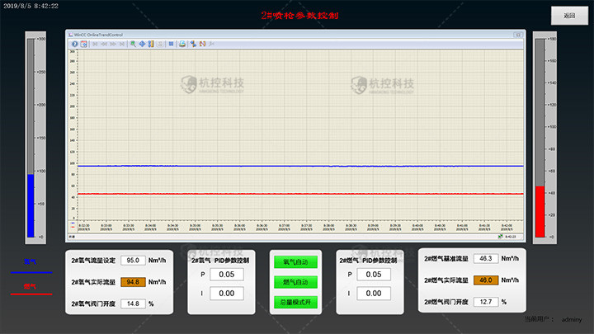Click the 2#氧气阀门开度 value field
This screenshot has width=594, height=334.
point(132,303)
